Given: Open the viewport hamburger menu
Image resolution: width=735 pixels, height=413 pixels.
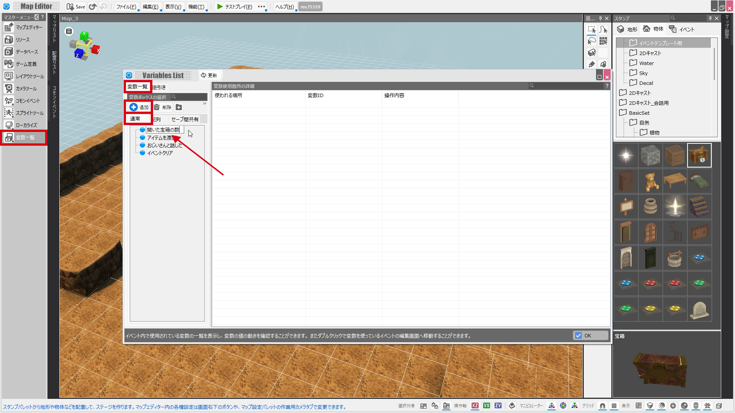Looking at the screenshot, I should (69, 31).
